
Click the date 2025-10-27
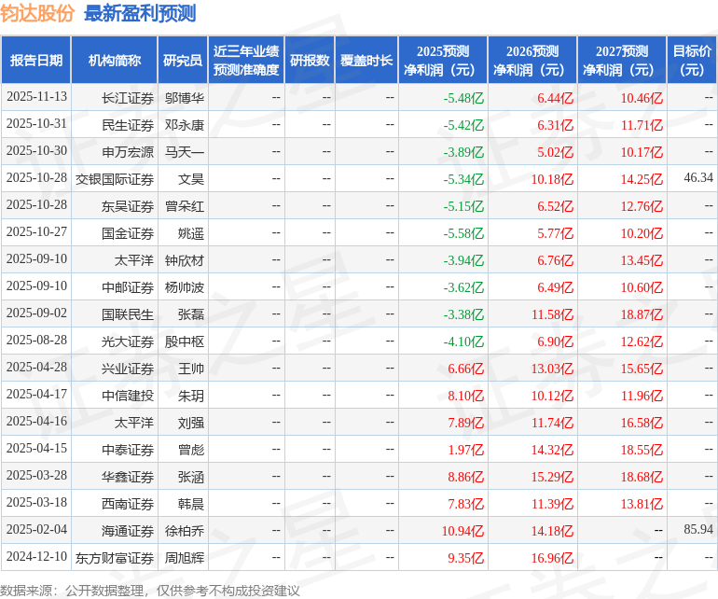(x=36, y=232)
